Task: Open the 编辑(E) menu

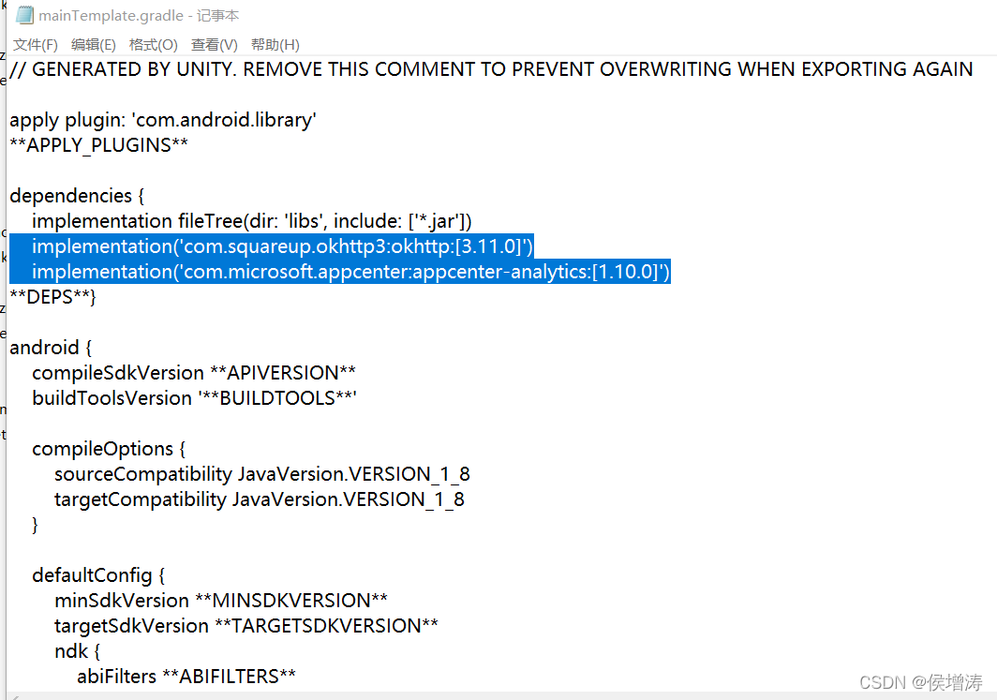Action: point(93,44)
